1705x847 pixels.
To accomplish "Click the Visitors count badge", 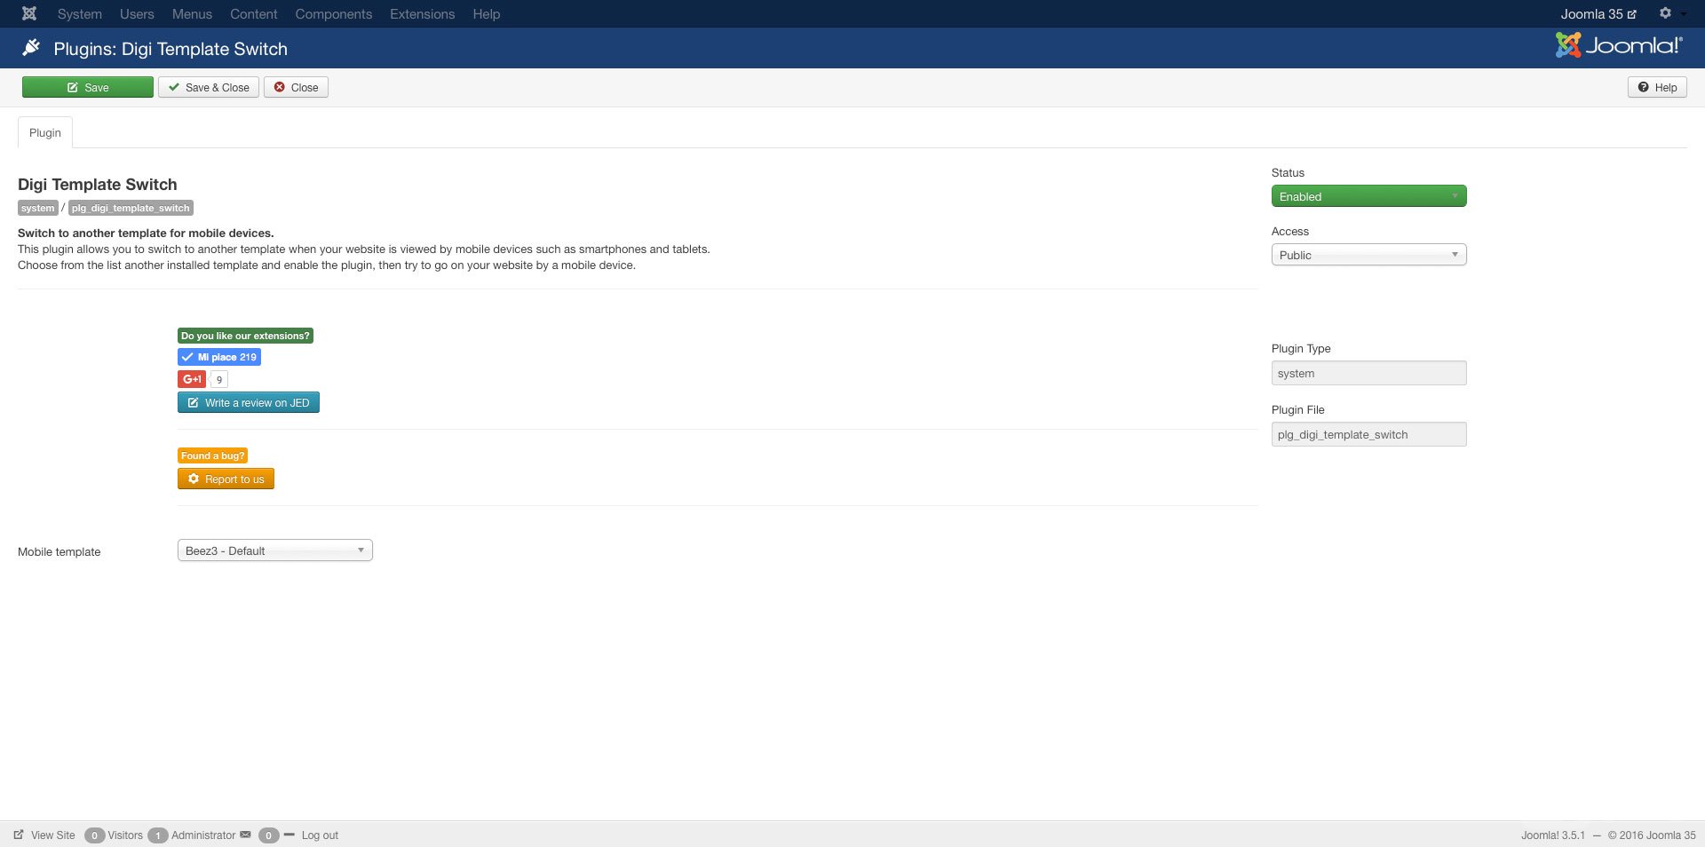I will pos(94,835).
